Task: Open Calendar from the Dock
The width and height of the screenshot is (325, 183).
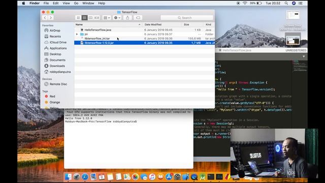Action: click(102, 177)
